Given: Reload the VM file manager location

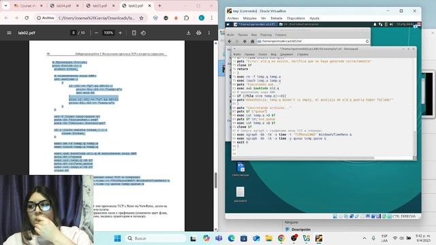Looking at the screenshot, I should pyautogui.click(x=367, y=41).
